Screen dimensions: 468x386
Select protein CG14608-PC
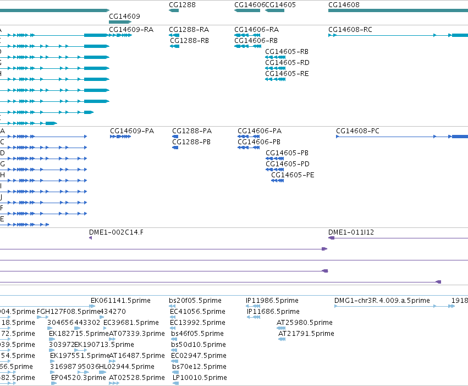click(x=357, y=131)
